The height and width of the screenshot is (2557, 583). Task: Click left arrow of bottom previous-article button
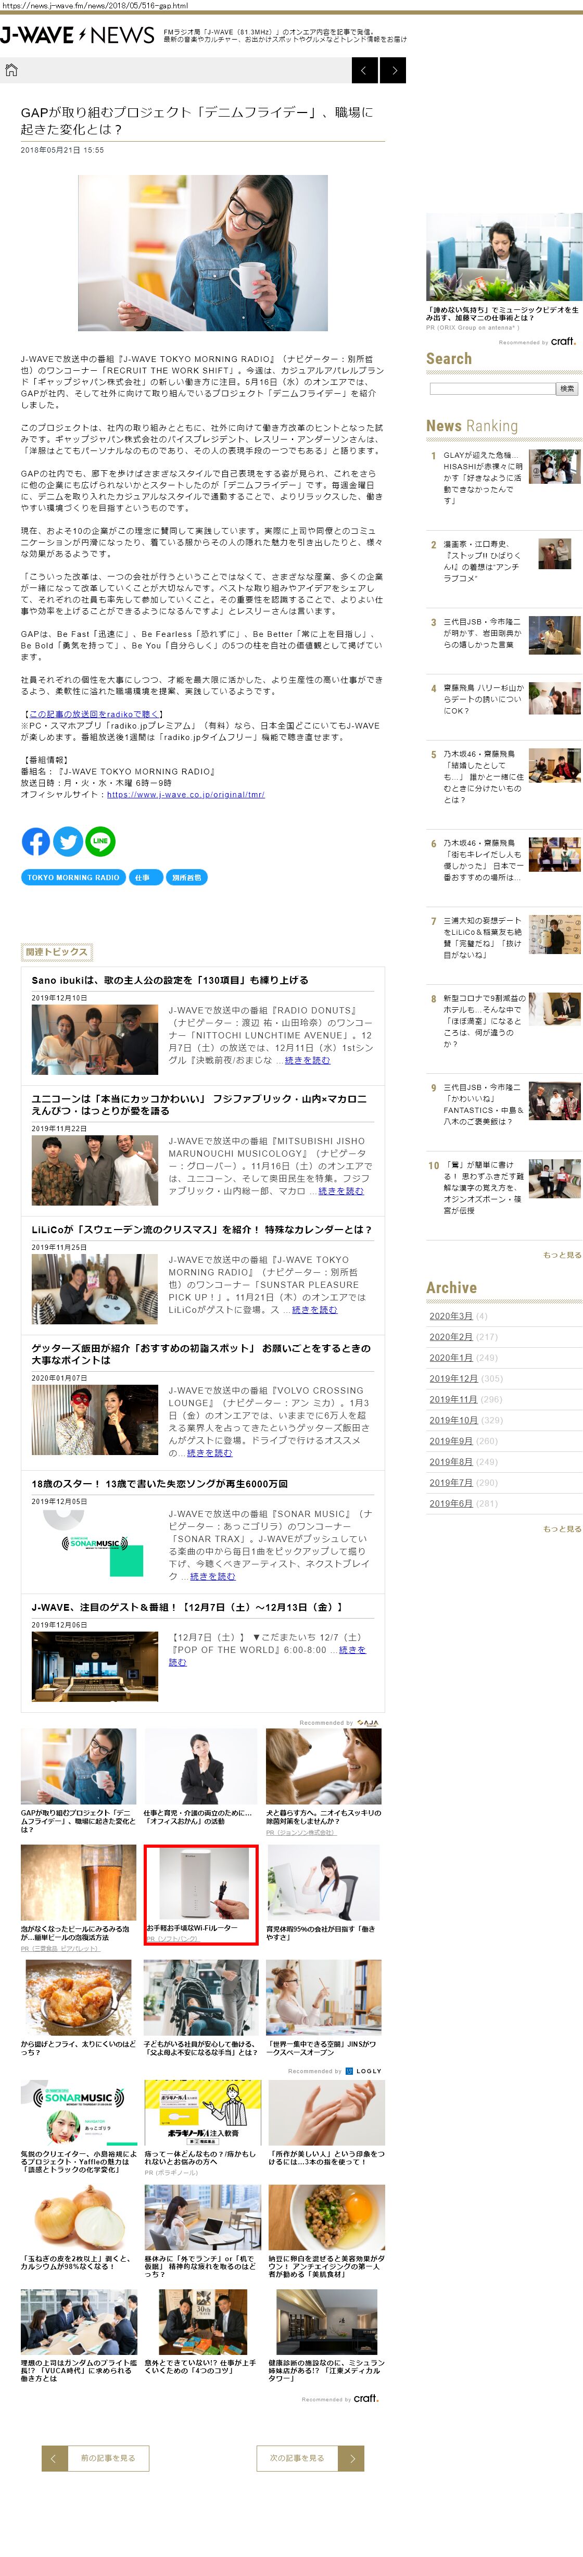pyautogui.click(x=54, y=2458)
